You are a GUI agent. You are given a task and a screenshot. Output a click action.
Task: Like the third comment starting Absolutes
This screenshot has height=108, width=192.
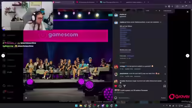(x=165, y=81)
